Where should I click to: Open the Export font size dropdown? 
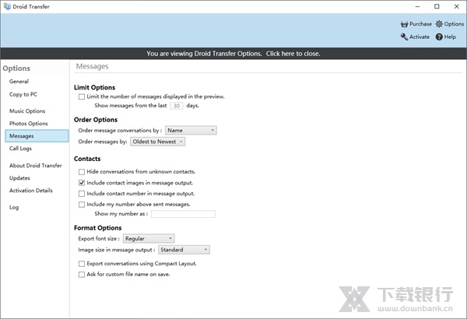[149, 238]
